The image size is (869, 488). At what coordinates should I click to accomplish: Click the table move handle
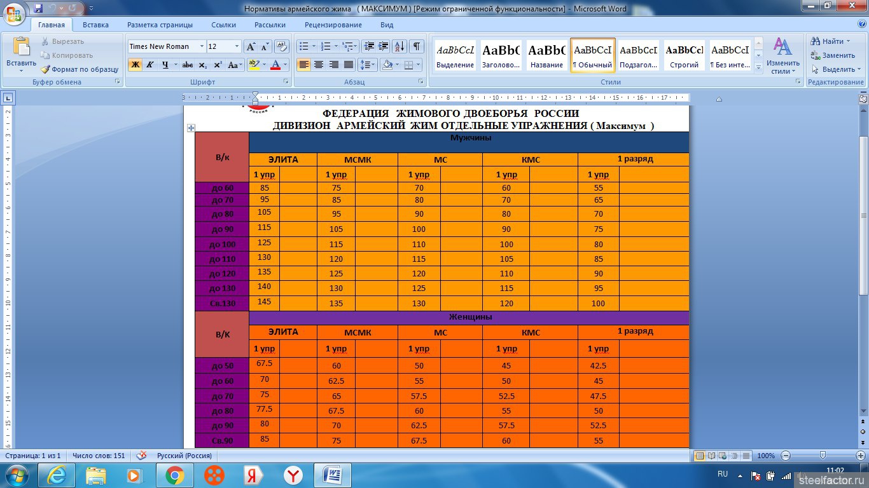[x=190, y=128]
